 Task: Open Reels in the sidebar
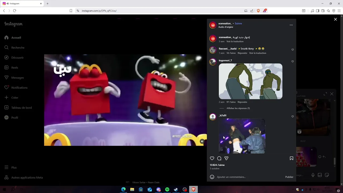pyautogui.click(x=14, y=68)
